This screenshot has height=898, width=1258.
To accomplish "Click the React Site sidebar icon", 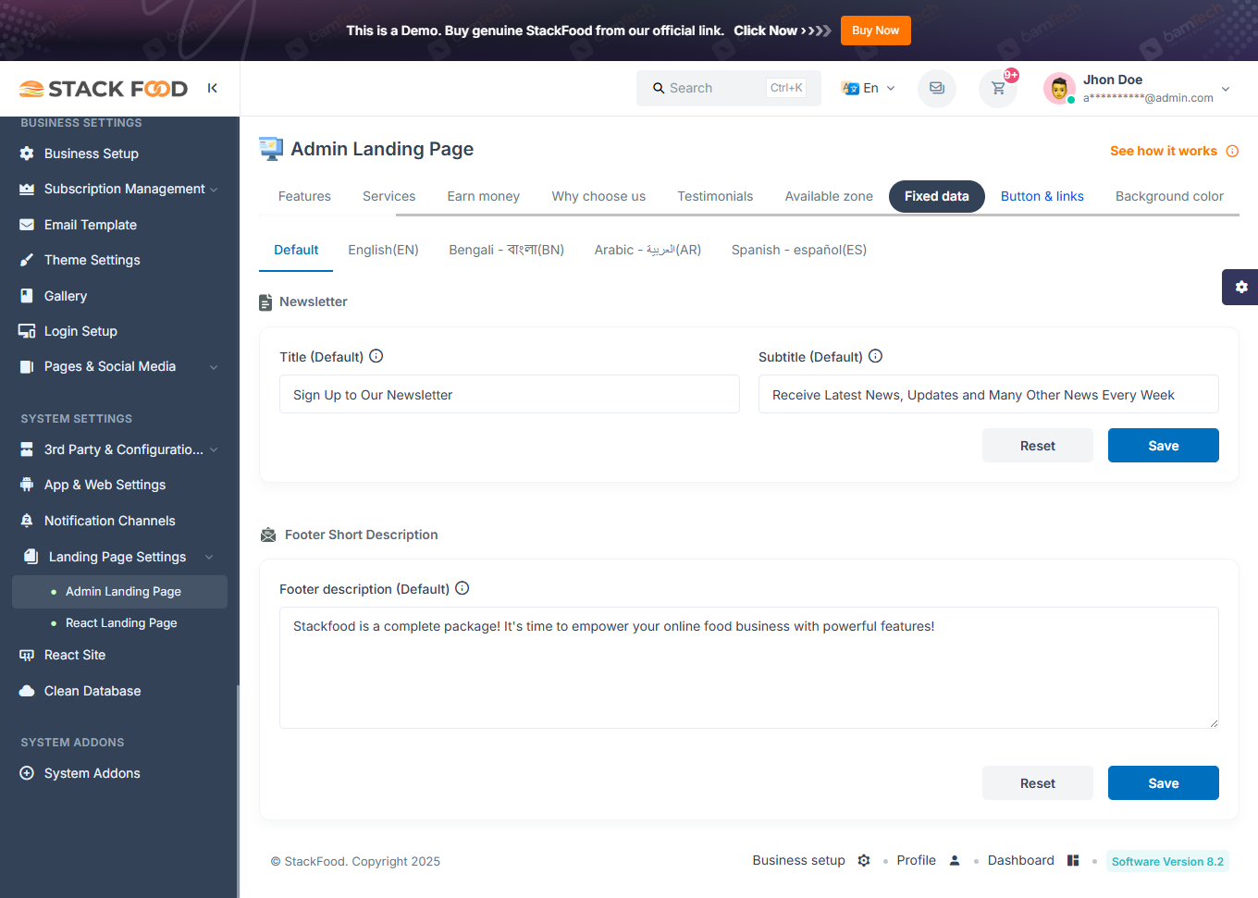I will (x=27, y=655).
